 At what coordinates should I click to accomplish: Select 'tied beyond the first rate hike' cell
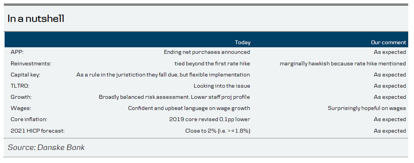pyautogui.click(x=212, y=63)
